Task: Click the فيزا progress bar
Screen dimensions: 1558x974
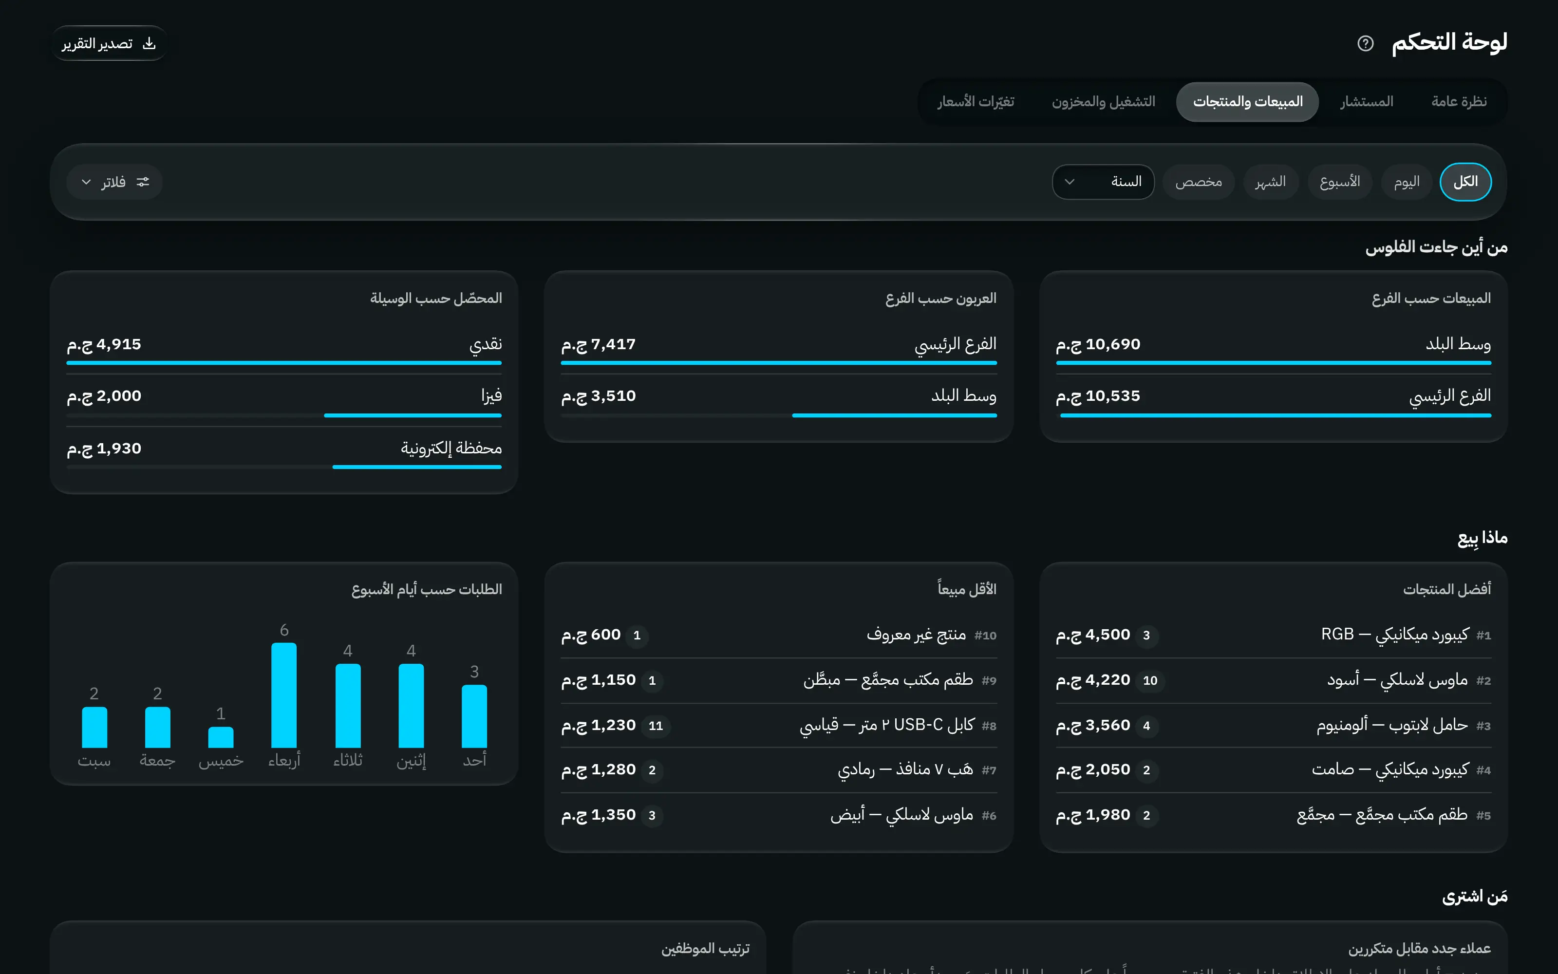Action: (283, 415)
